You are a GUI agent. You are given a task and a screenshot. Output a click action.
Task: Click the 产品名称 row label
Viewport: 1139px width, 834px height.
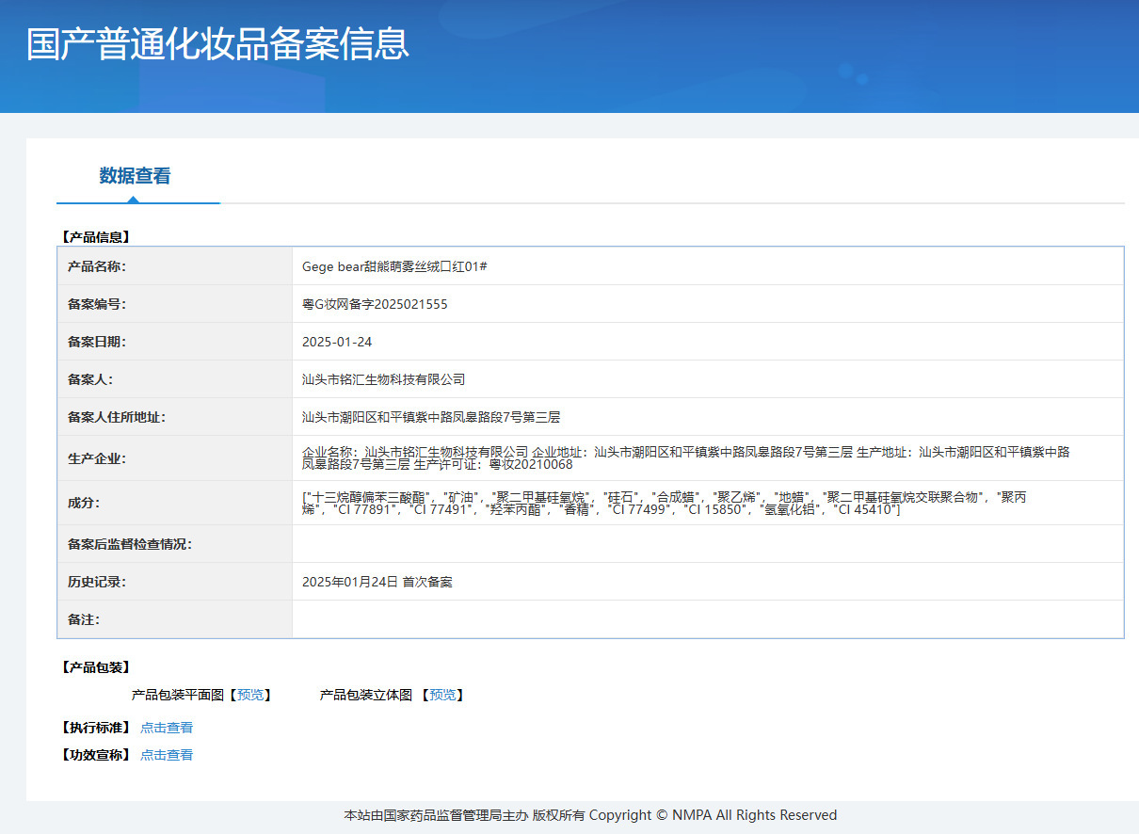(97, 266)
